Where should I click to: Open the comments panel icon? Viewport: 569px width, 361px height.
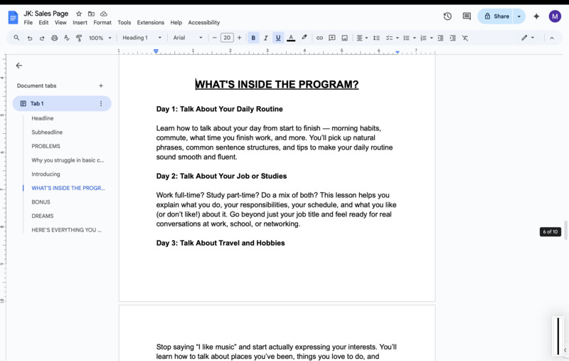[467, 16]
